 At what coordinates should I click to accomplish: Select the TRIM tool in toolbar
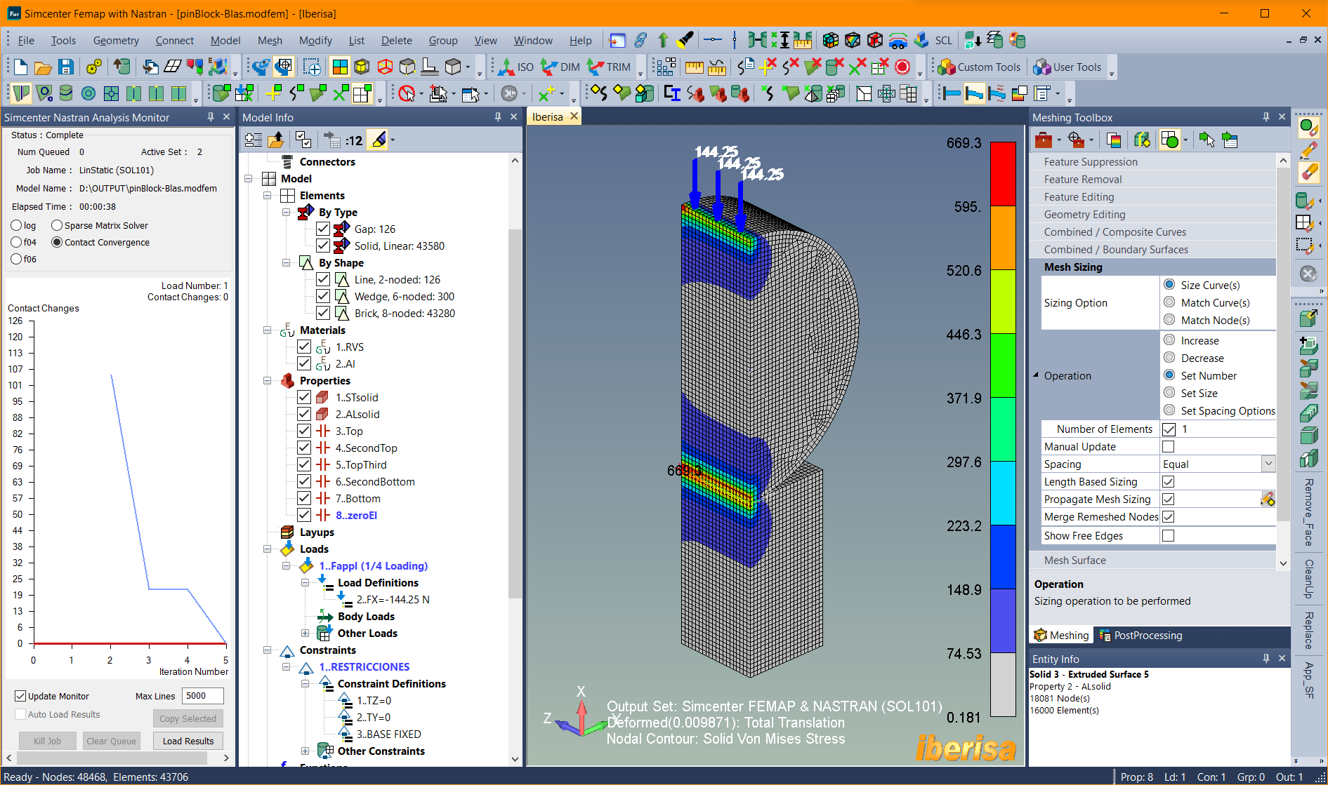pos(609,67)
